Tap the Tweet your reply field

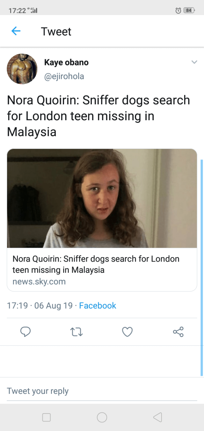[x=102, y=391]
